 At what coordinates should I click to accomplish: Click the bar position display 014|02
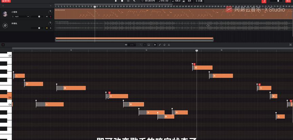164,1
